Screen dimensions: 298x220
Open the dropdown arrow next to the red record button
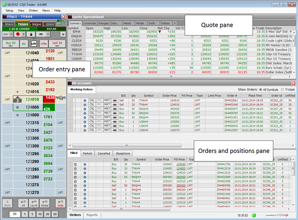click(x=23, y=34)
